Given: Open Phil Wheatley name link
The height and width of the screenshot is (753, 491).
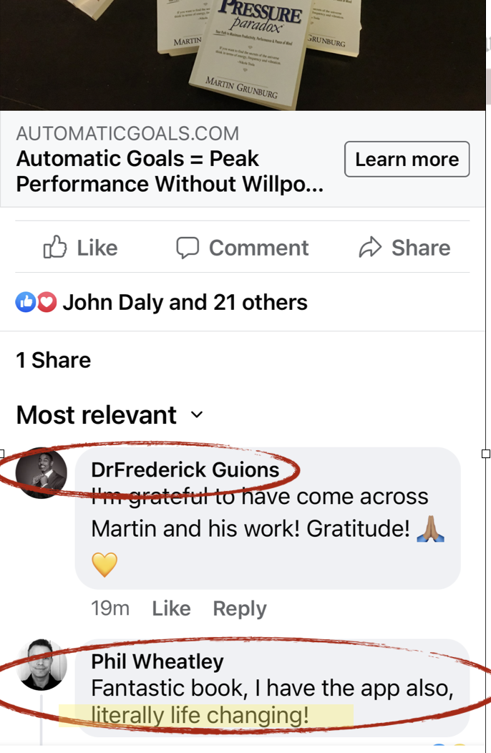Looking at the screenshot, I should click(157, 661).
